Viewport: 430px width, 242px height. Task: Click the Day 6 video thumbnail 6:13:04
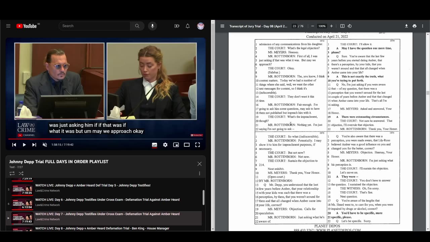[23, 204]
